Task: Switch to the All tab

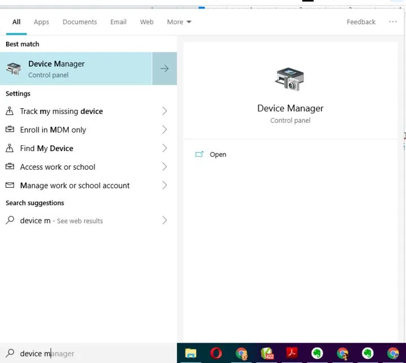Action: tap(16, 22)
